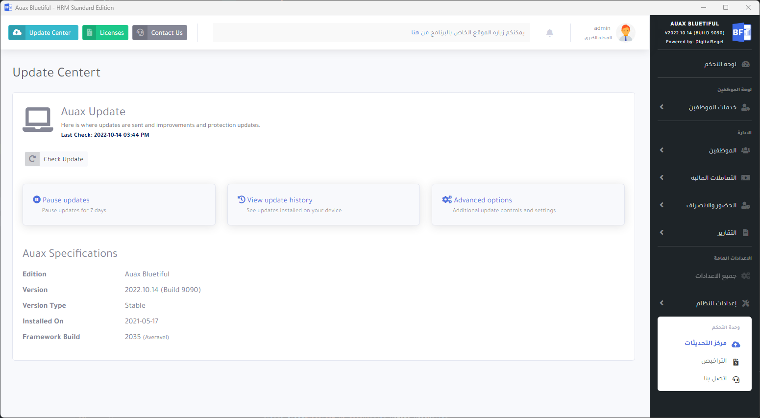Click the Update Center top button

44,33
